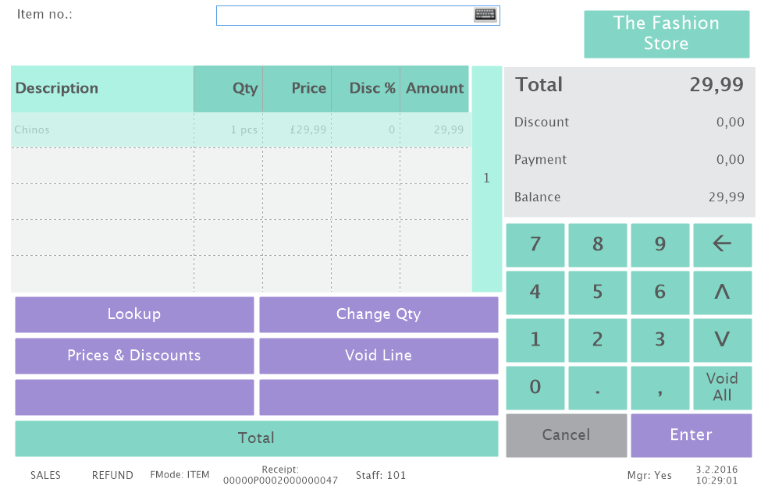This screenshot has height=500, width=768.
Task: Click the Item no. input field
Action: coord(343,16)
